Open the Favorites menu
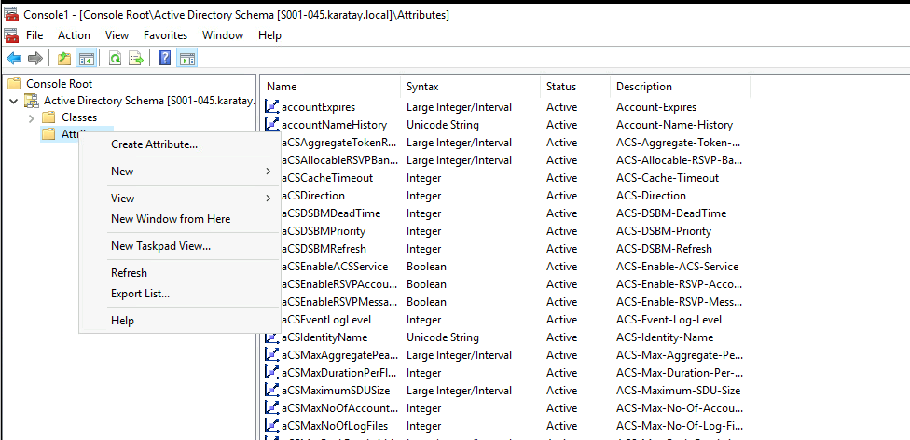 click(x=165, y=34)
